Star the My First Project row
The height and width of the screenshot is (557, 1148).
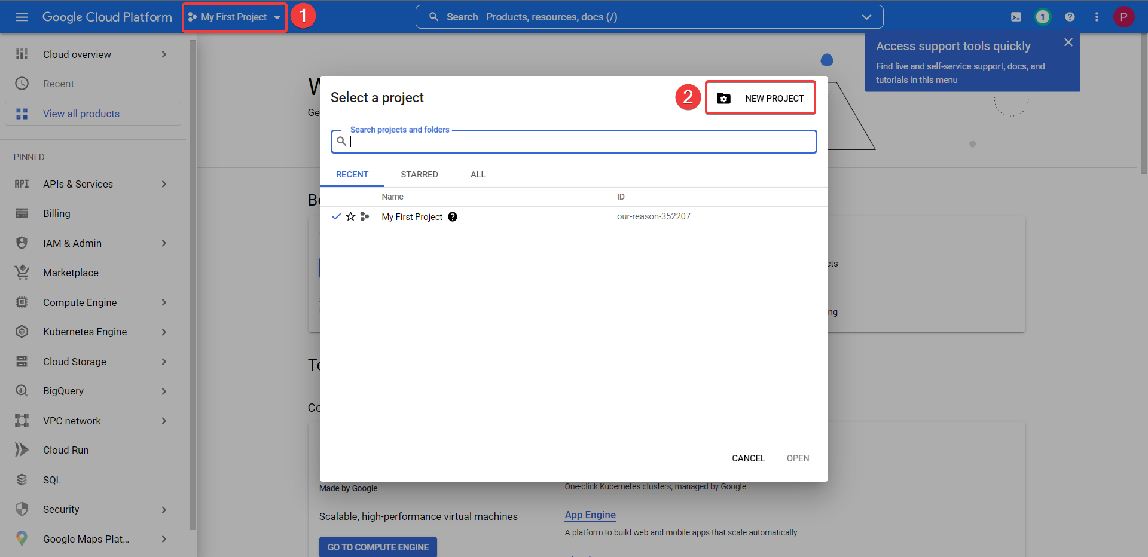pos(350,216)
